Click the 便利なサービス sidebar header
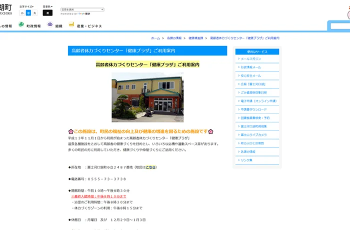 pos(257,51)
